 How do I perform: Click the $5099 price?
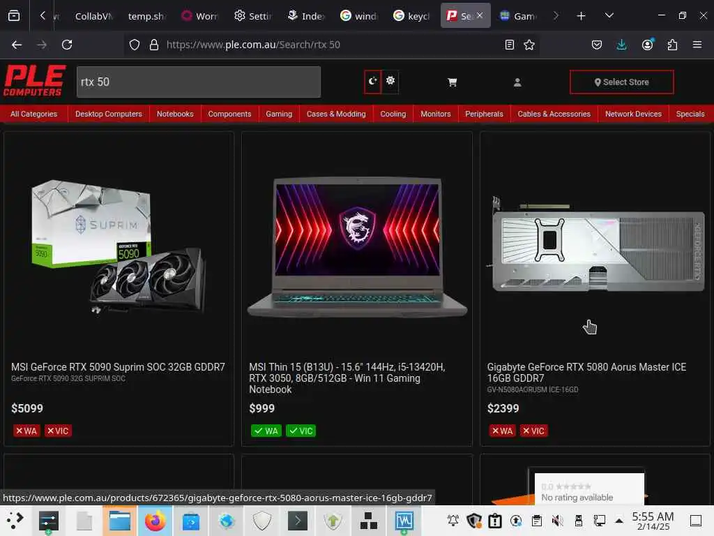coord(27,408)
